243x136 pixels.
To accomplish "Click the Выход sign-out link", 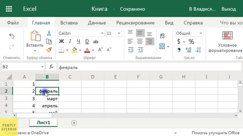I will [229, 9].
